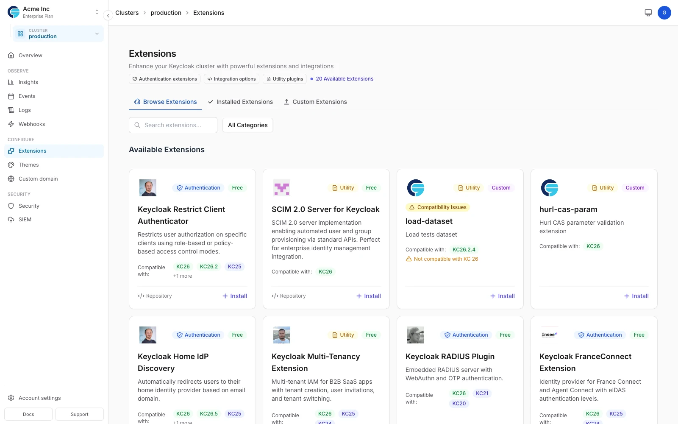Click the Docs button
Image resolution: width=678 pixels, height=424 pixels.
pyautogui.click(x=28, y=414)
